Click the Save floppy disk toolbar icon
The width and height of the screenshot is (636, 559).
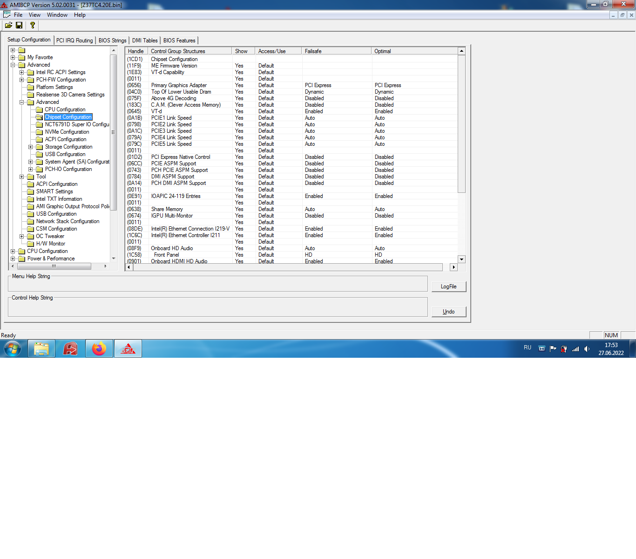[19, 25]
